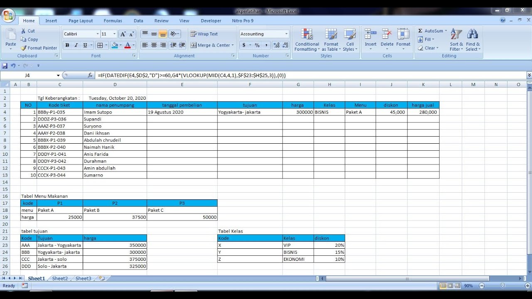This screenshot has height=299, width=532.
Task: Toggle Bold formatting
Action: coord(67,45)
